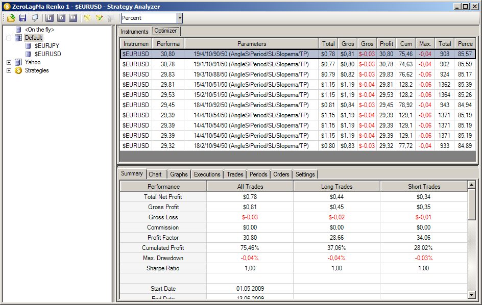Select $EURJPY in the tree
Viewport: 482px width, 305px height.
point(47,46)
